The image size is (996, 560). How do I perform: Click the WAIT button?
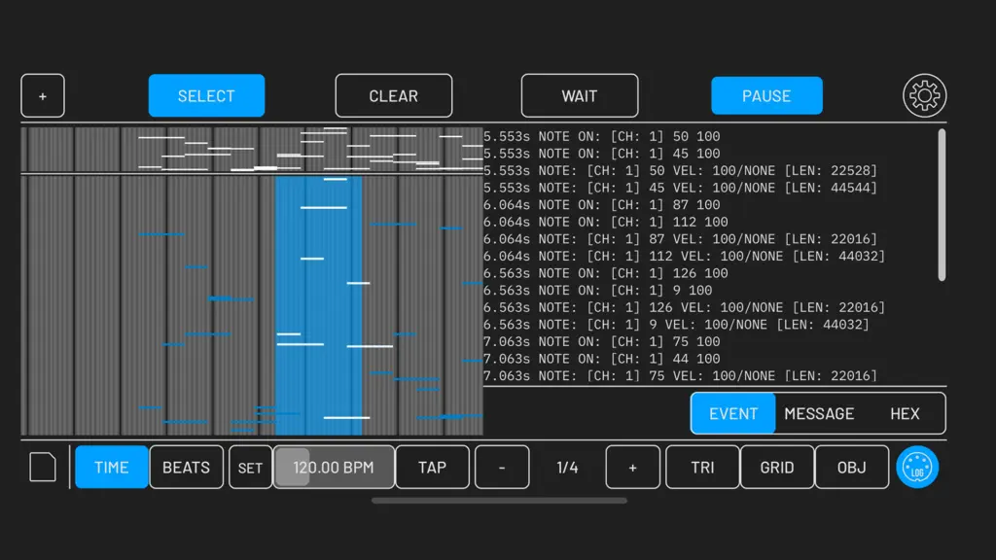pos(580,96)
